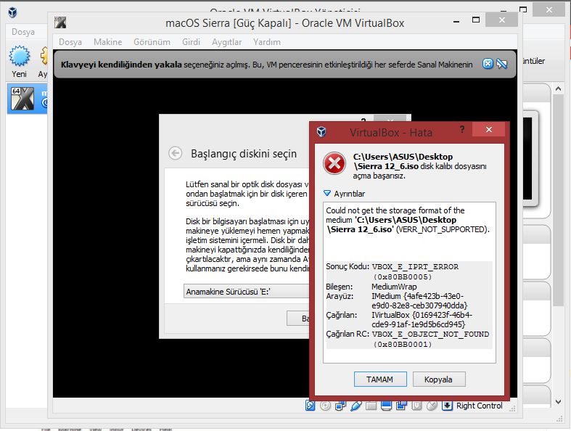Collapse the Ayrıntılar details section
Screen dimensions: 571x431
tap(328, 194)
